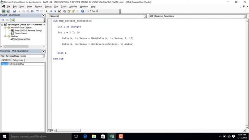The width and height of the screenshot is (249, 140).
Task: Undo the last edit
Action: tap(37, 11)
